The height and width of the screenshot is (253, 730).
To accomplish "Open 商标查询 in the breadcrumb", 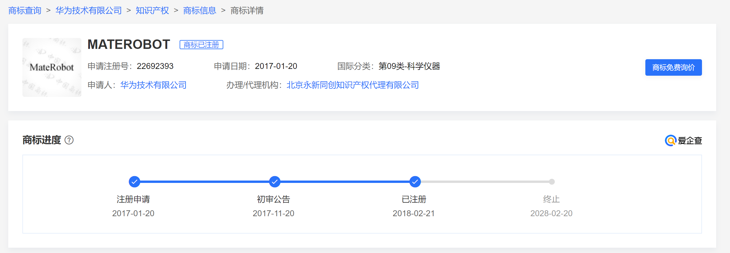I will click(x=25, y=11).
